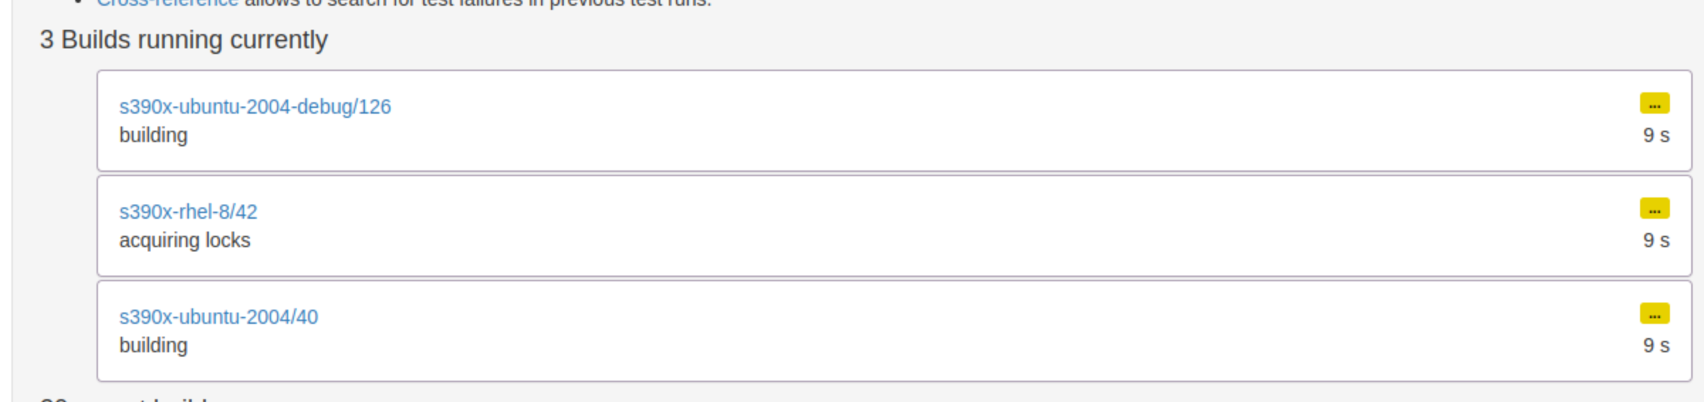Click the 9 s duration of s390x-ubuntu-2004-debug/126
Viewport: 1704px width, 402px height.
click(1656, 136)
